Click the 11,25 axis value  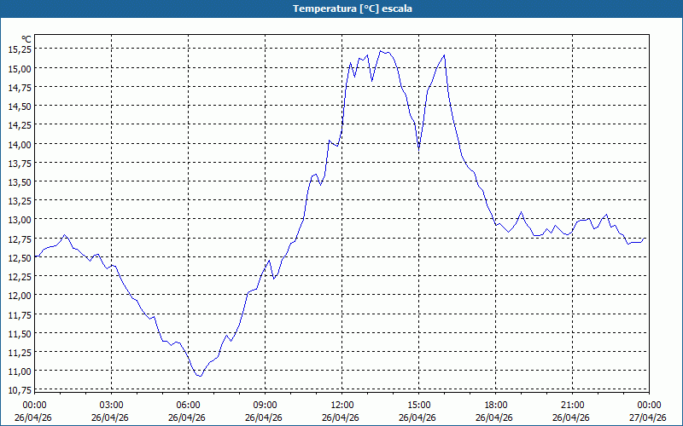(20, 353)
